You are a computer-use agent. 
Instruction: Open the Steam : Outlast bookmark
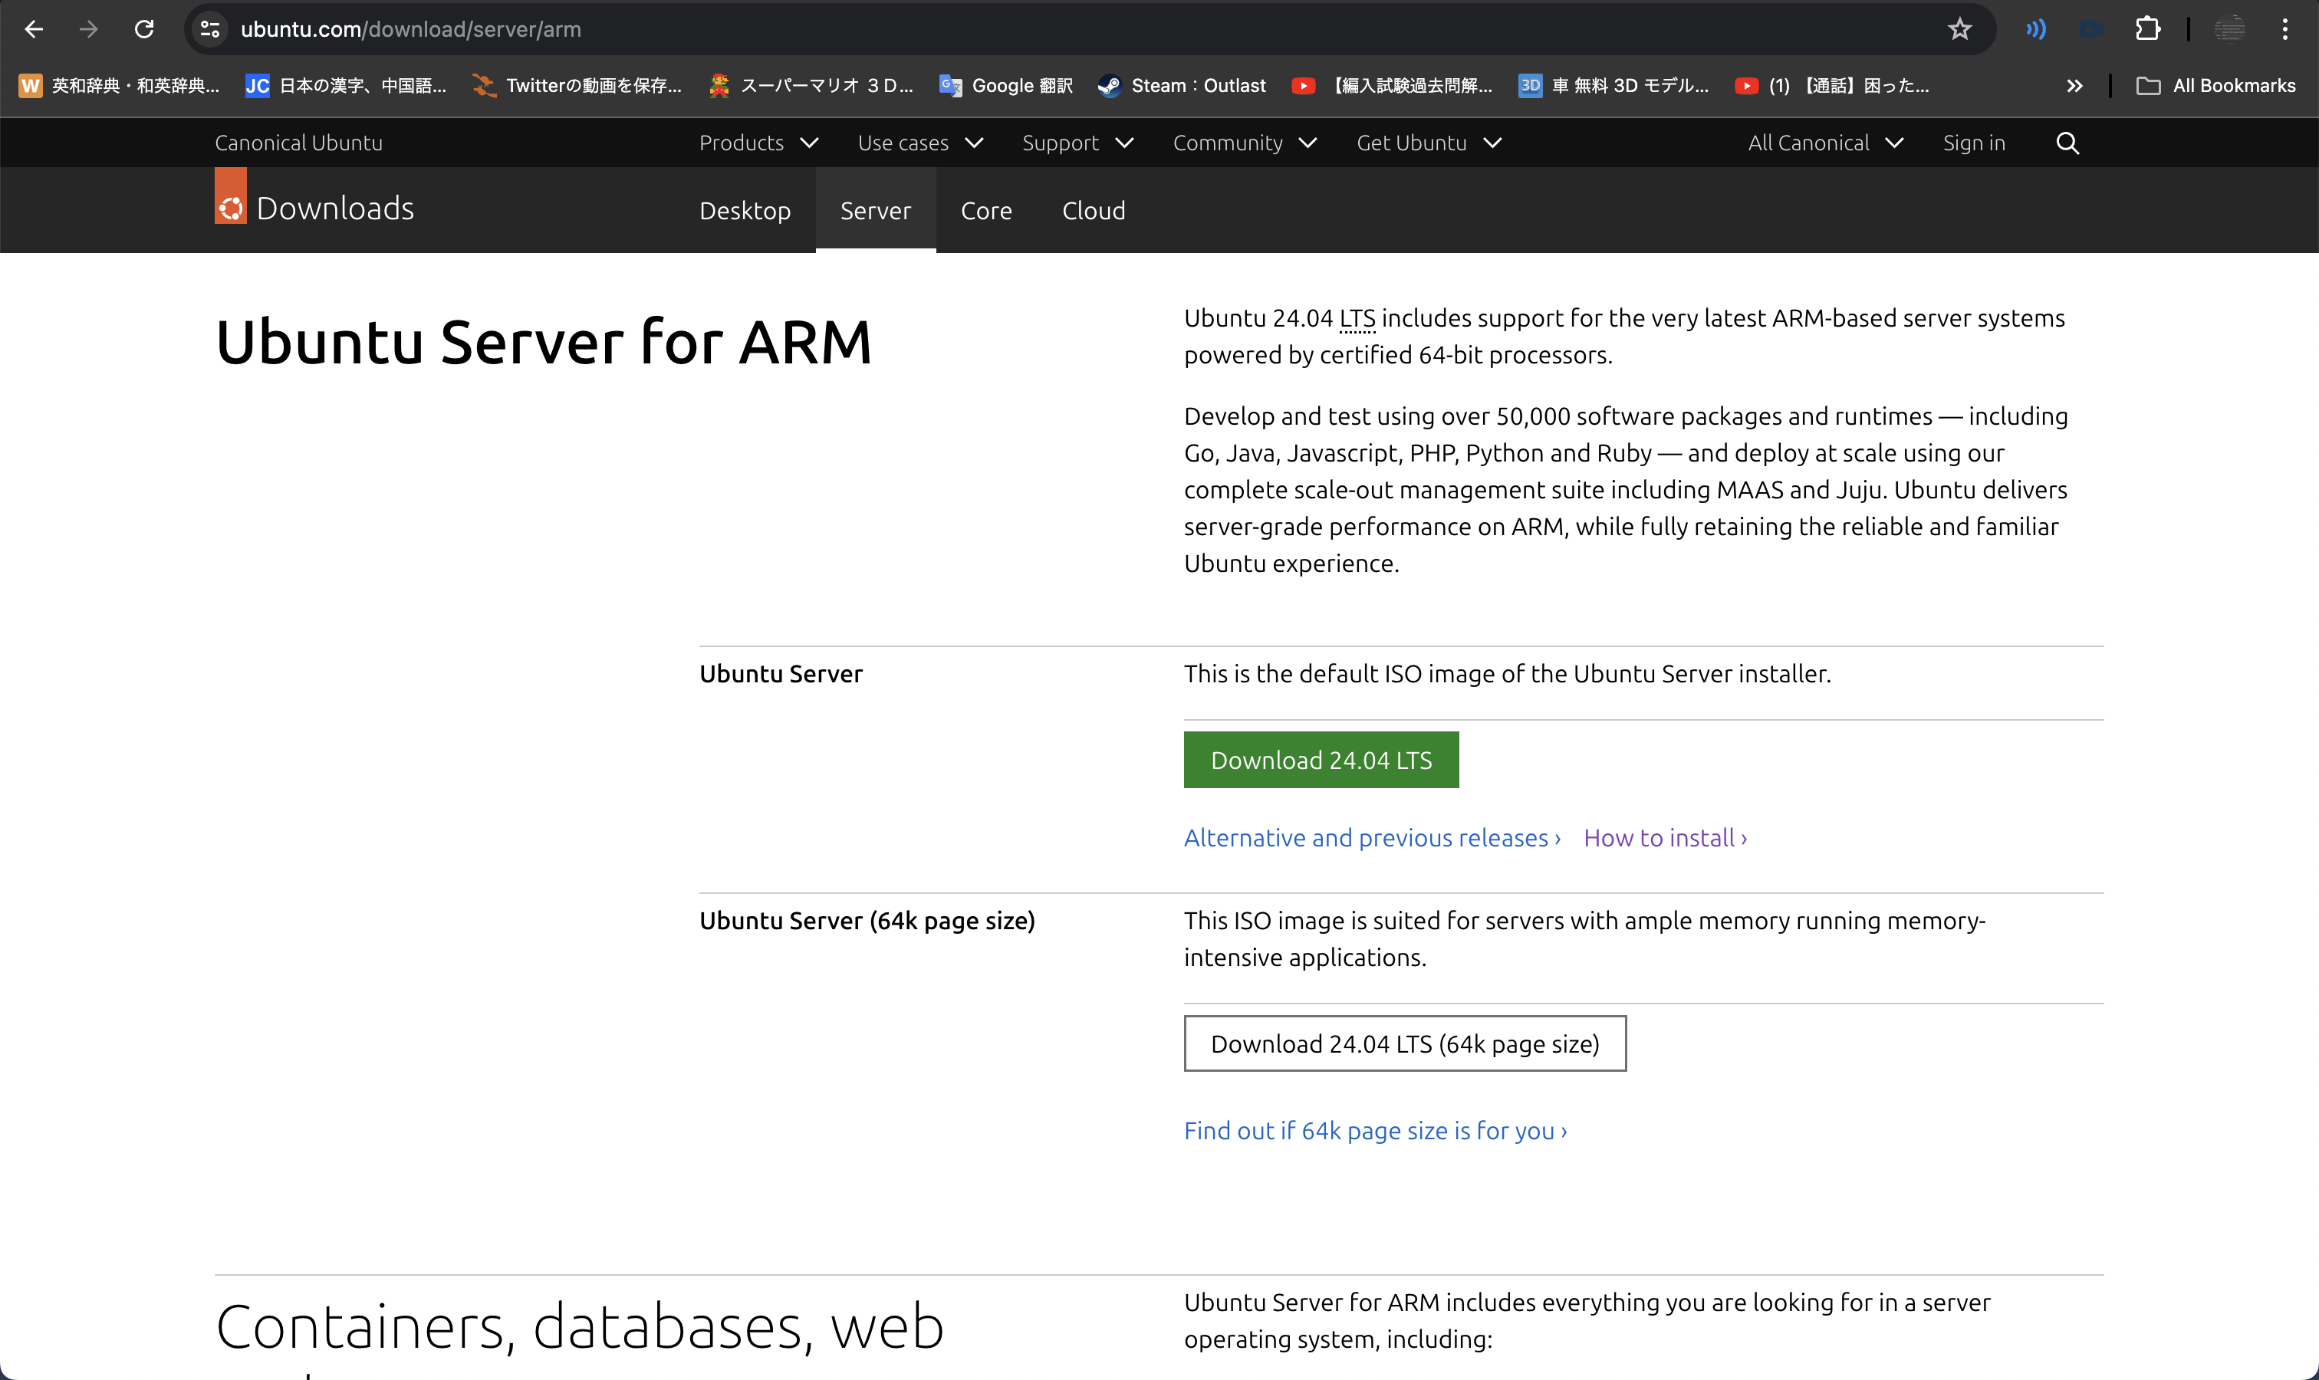pos(1183,86)
